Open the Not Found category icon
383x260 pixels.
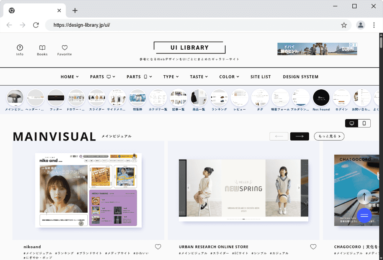pos(321,97)
